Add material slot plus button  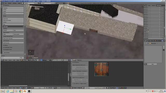[x=164, y=47]
